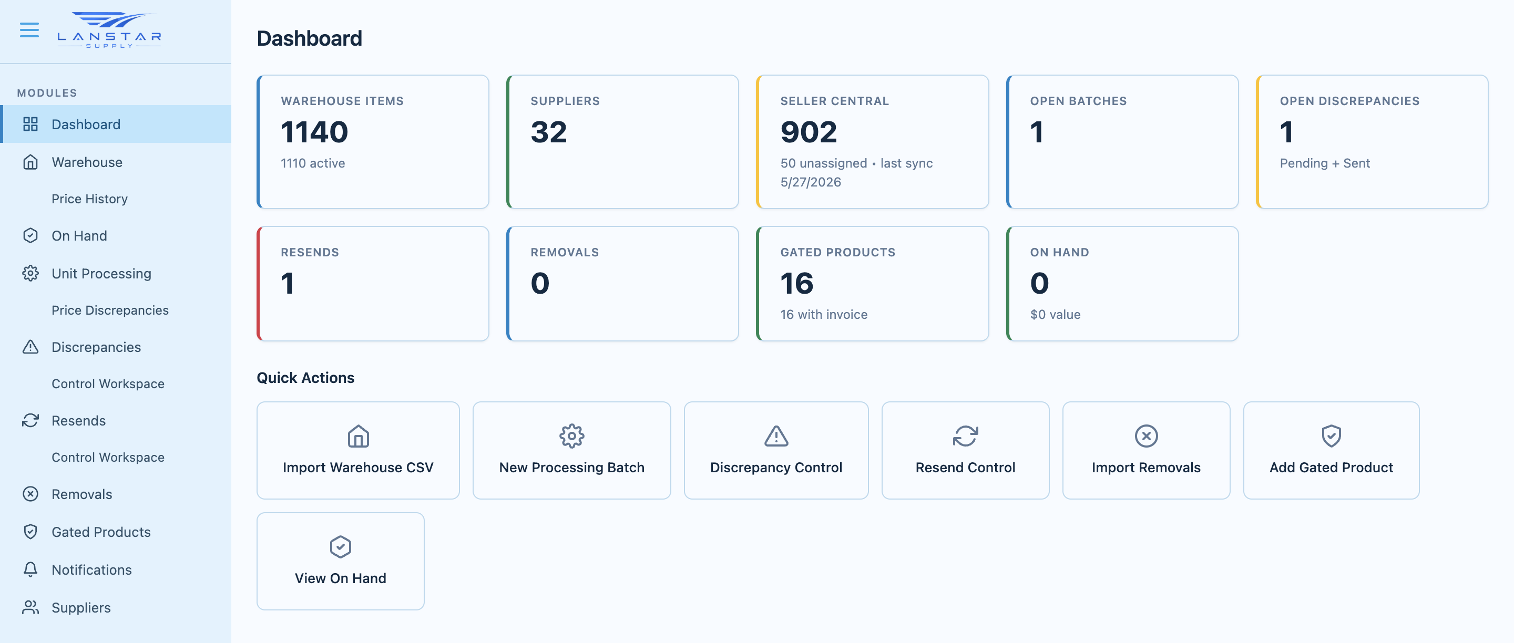Click the Suppliers people icon in sidebar
The width and height of the screenshot is (1514, 643).
tap(30, 607)
